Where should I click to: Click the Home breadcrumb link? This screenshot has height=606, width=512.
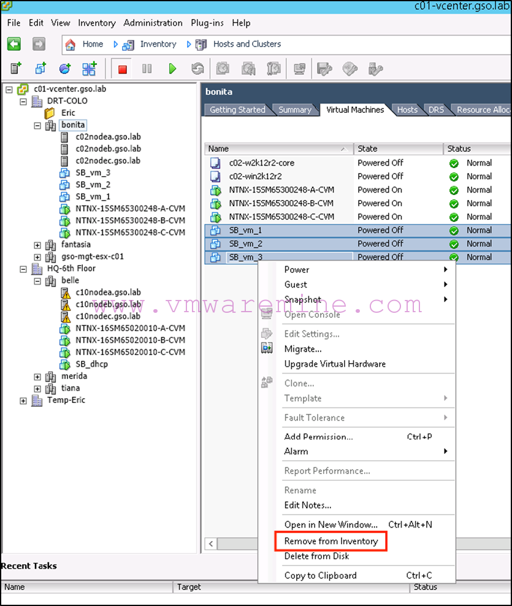tap(93, 44)
